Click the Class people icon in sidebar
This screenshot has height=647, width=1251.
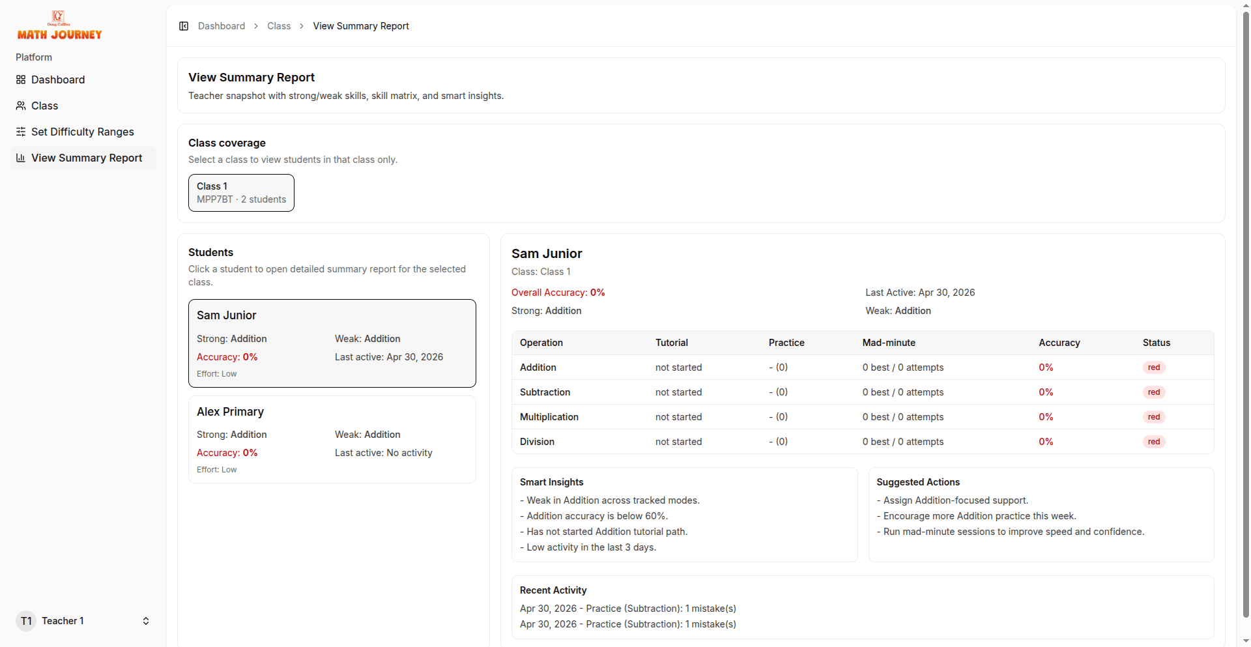tap(21, 106)
